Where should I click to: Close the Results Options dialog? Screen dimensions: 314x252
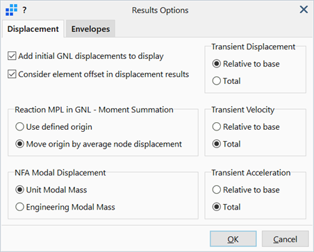click(304, 10)
